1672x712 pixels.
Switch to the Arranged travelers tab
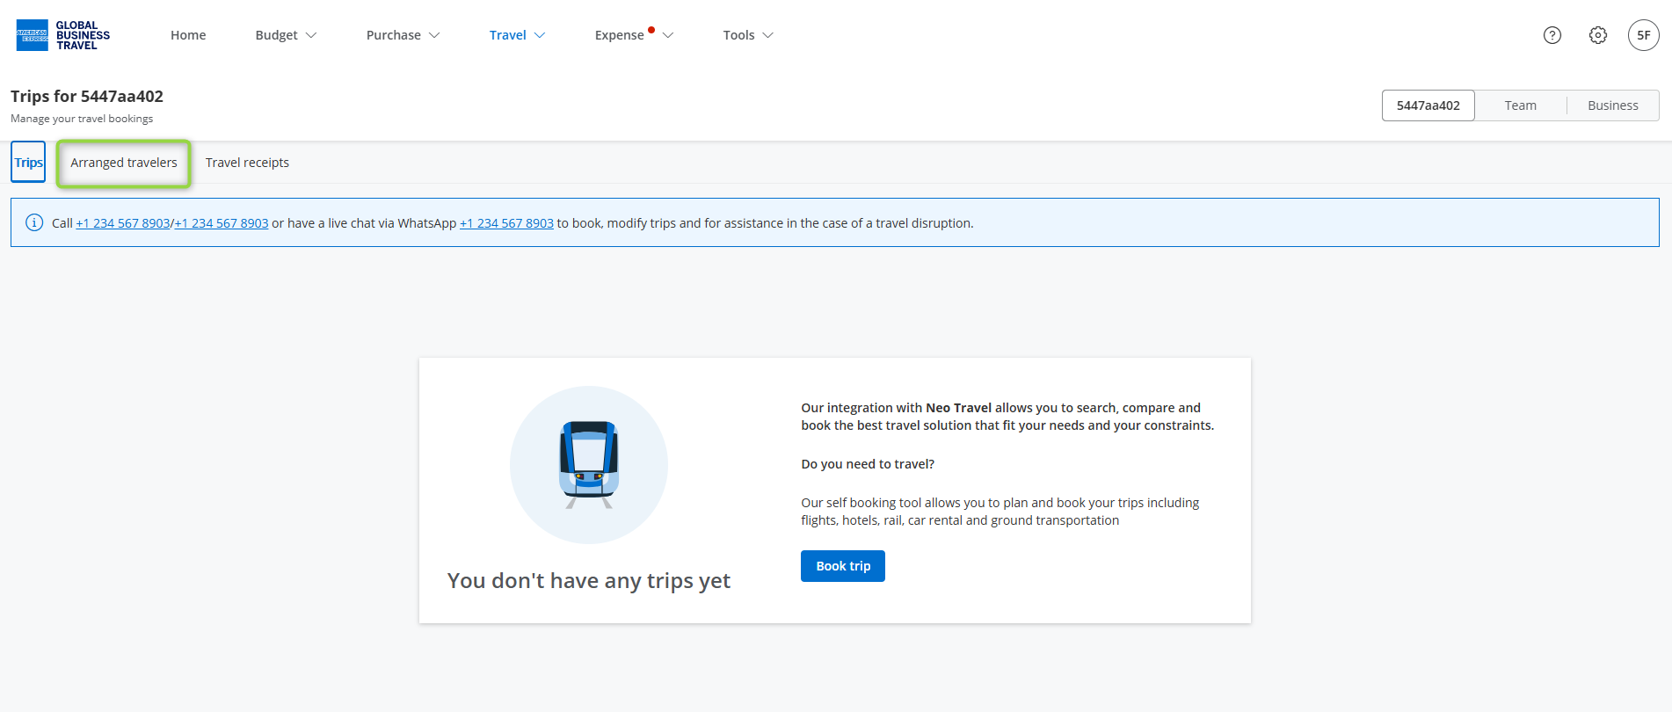(x=124, y=163)
